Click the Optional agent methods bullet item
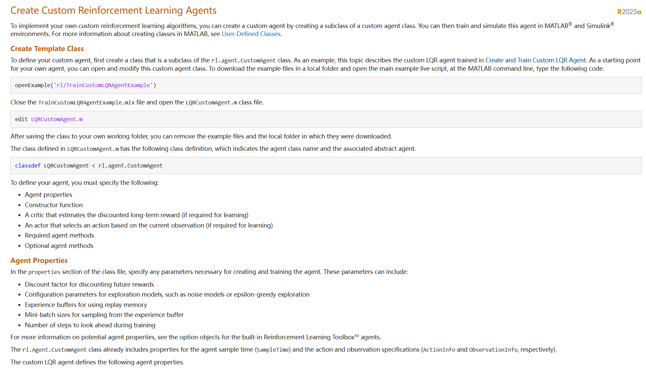The width and height of the screenshot is (646, 369). point(59,246)
